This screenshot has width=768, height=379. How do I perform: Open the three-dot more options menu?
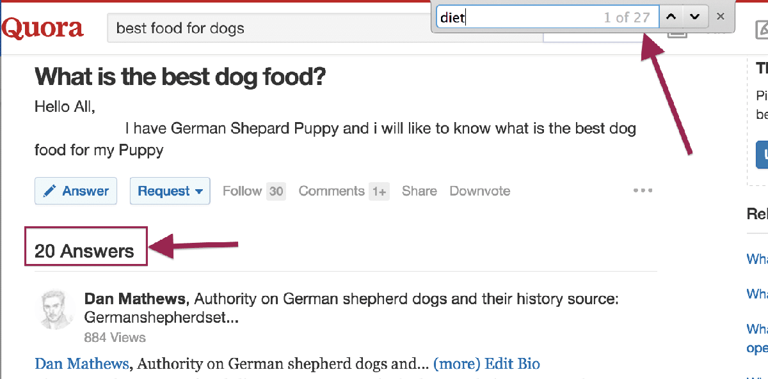tap(643, 190)
